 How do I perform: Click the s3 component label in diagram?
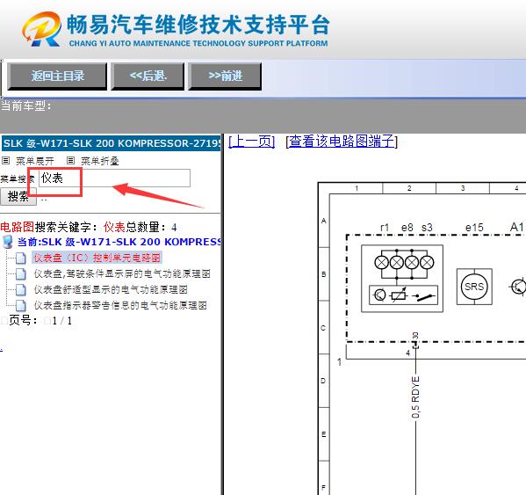point(427,228)
